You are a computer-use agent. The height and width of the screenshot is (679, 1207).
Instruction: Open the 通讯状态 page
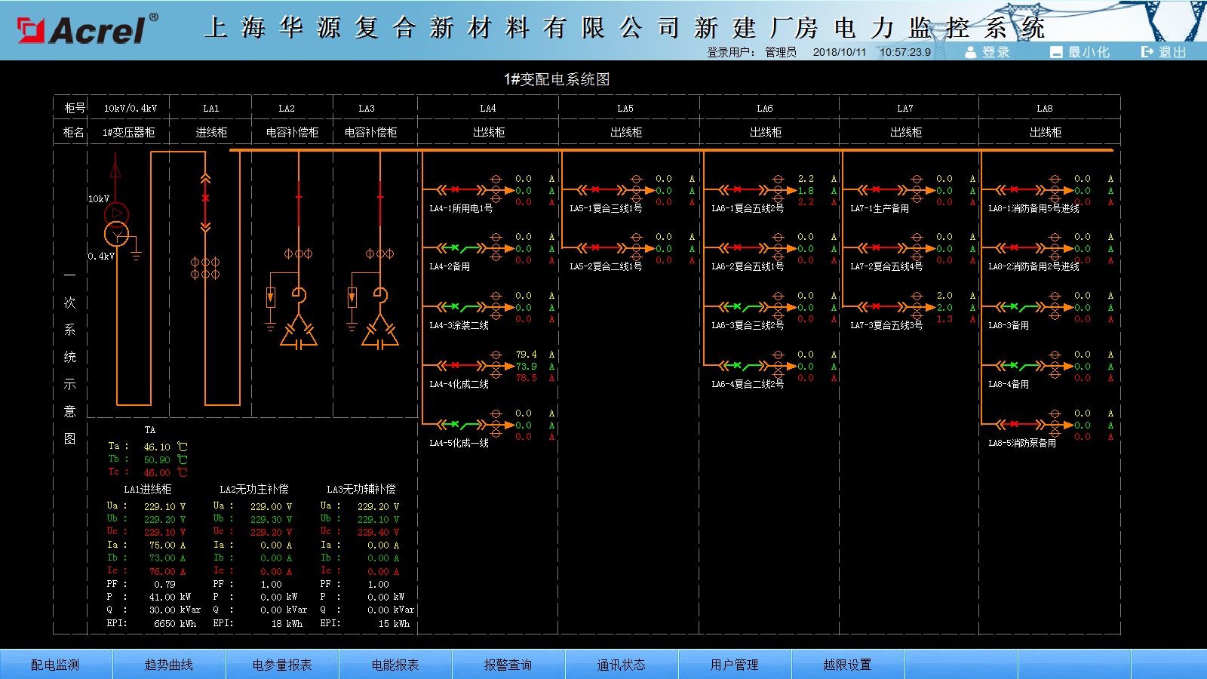click(622, 665)
